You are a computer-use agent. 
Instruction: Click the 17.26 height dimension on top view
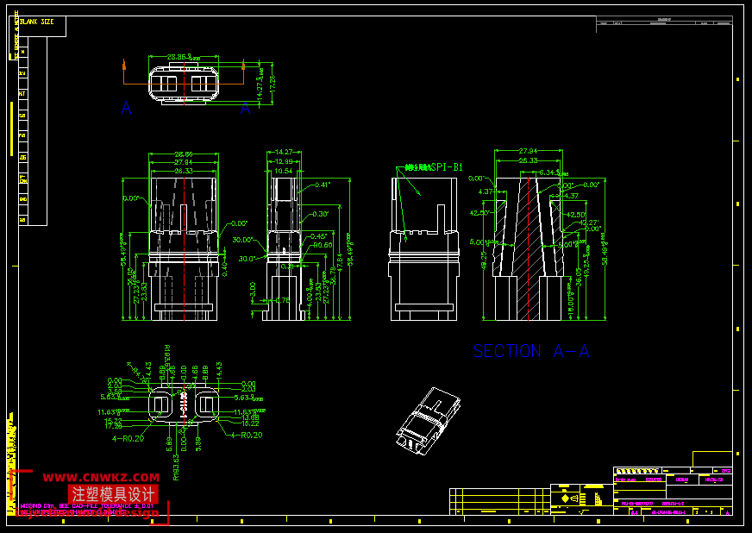click(x=273, y=85)
